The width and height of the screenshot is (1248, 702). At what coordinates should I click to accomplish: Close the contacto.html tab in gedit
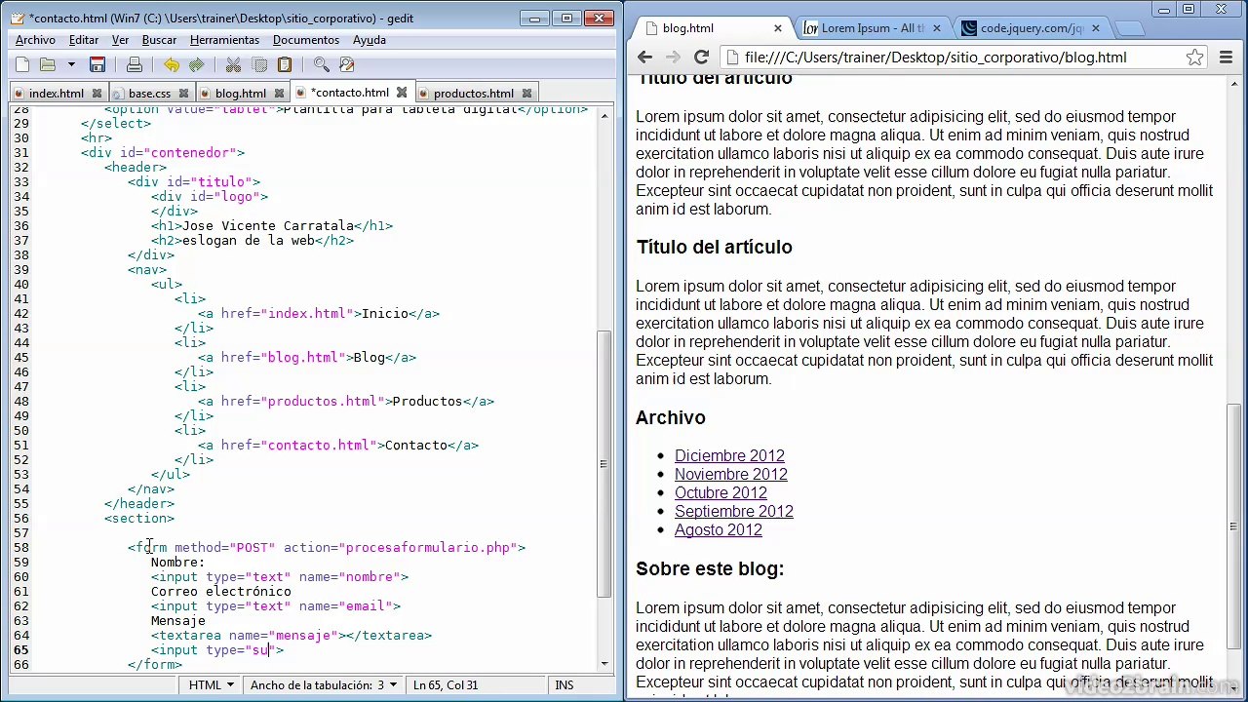click(401, 93)
